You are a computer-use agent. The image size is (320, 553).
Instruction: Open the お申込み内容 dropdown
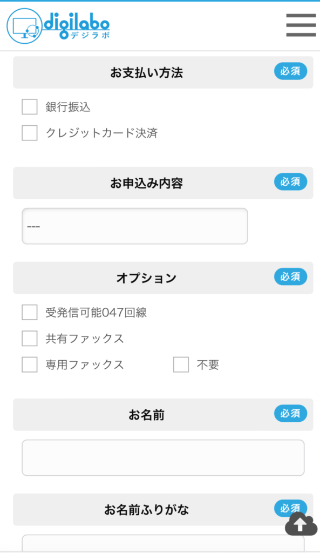tap(135, 226)
